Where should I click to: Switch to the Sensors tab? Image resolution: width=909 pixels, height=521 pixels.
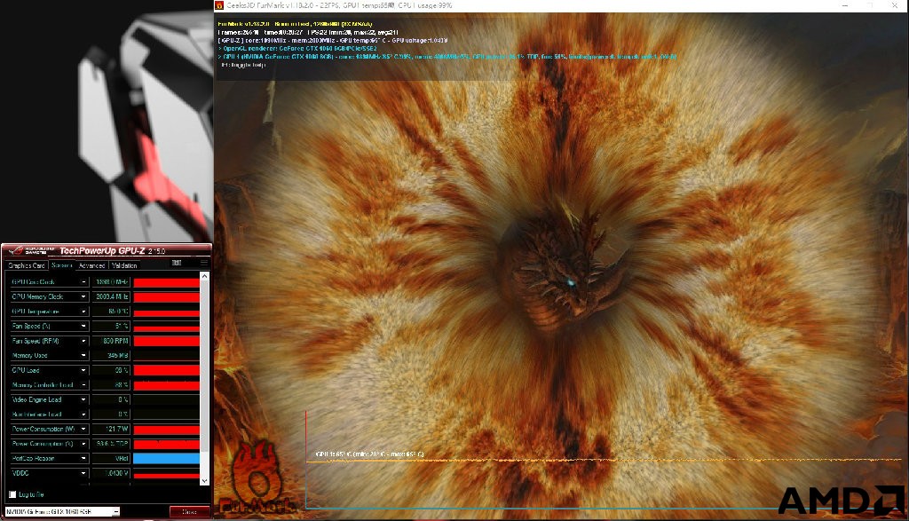(x=61, y=265)
